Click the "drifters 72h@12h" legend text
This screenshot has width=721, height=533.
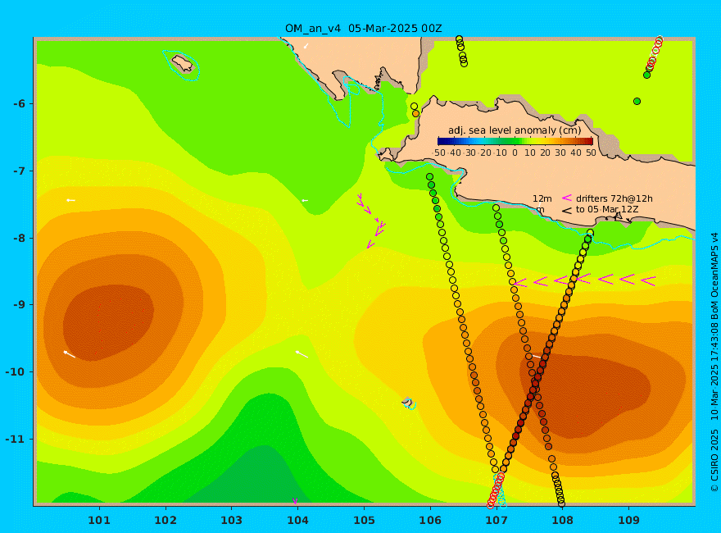point(614,198)
